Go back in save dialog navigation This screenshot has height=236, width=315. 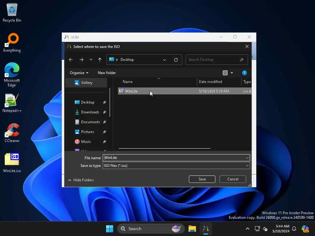[71, 60]
